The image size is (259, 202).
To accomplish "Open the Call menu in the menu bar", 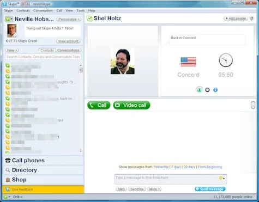I will coord(59,10).
